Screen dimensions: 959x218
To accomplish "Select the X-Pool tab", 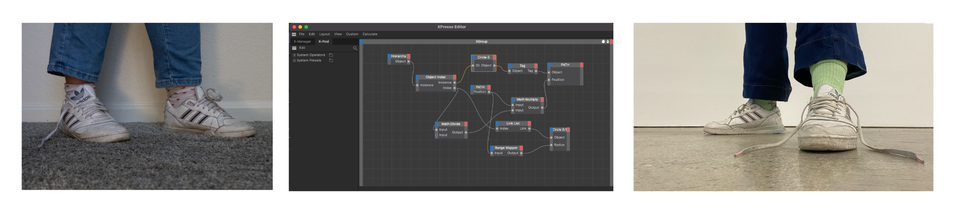I will pyautogui.click(x=324, y=42).
